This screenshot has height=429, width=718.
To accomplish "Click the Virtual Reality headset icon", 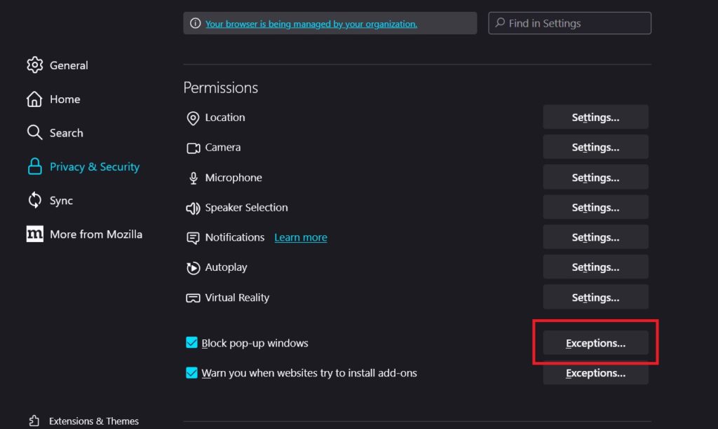I will [x=193, y=297].
